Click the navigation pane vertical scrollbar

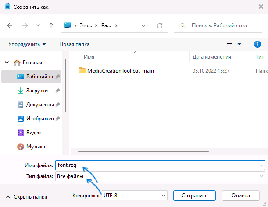point(65,86)
